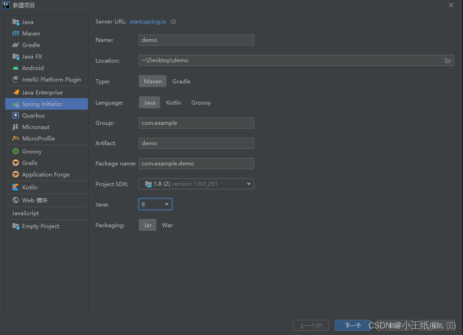Select the Maven generator in the sidebar

30,33
